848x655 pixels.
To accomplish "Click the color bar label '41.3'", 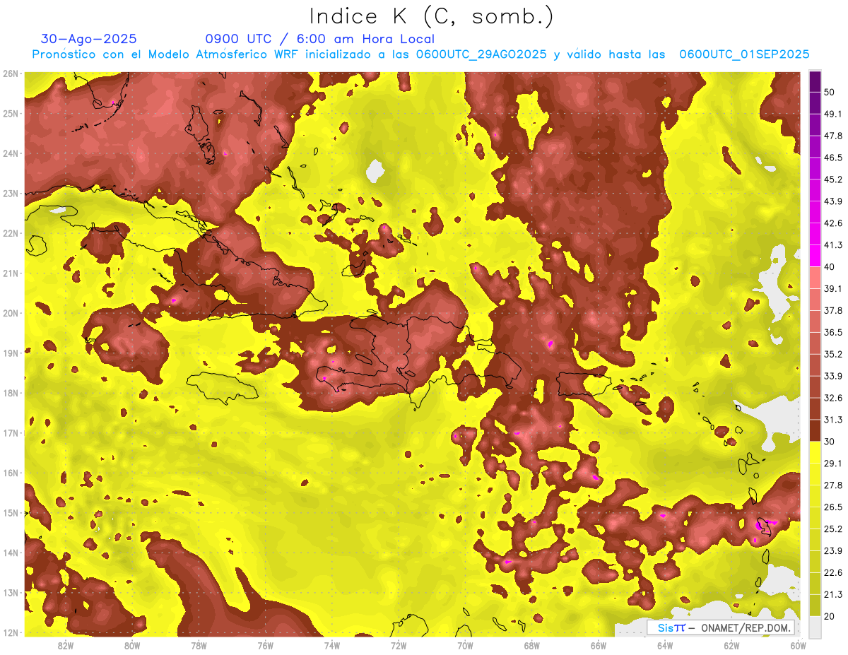I will pyautogui.click(x=833, y=245).
